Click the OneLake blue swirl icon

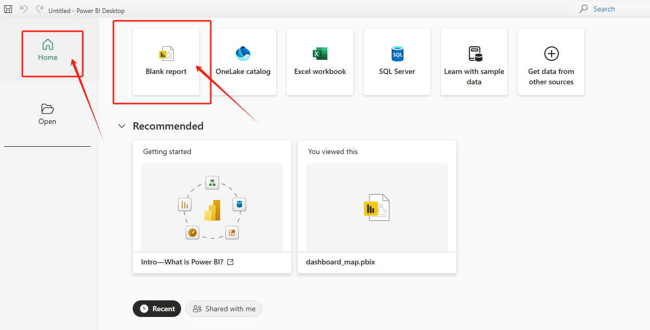click(x=243, y=53)
